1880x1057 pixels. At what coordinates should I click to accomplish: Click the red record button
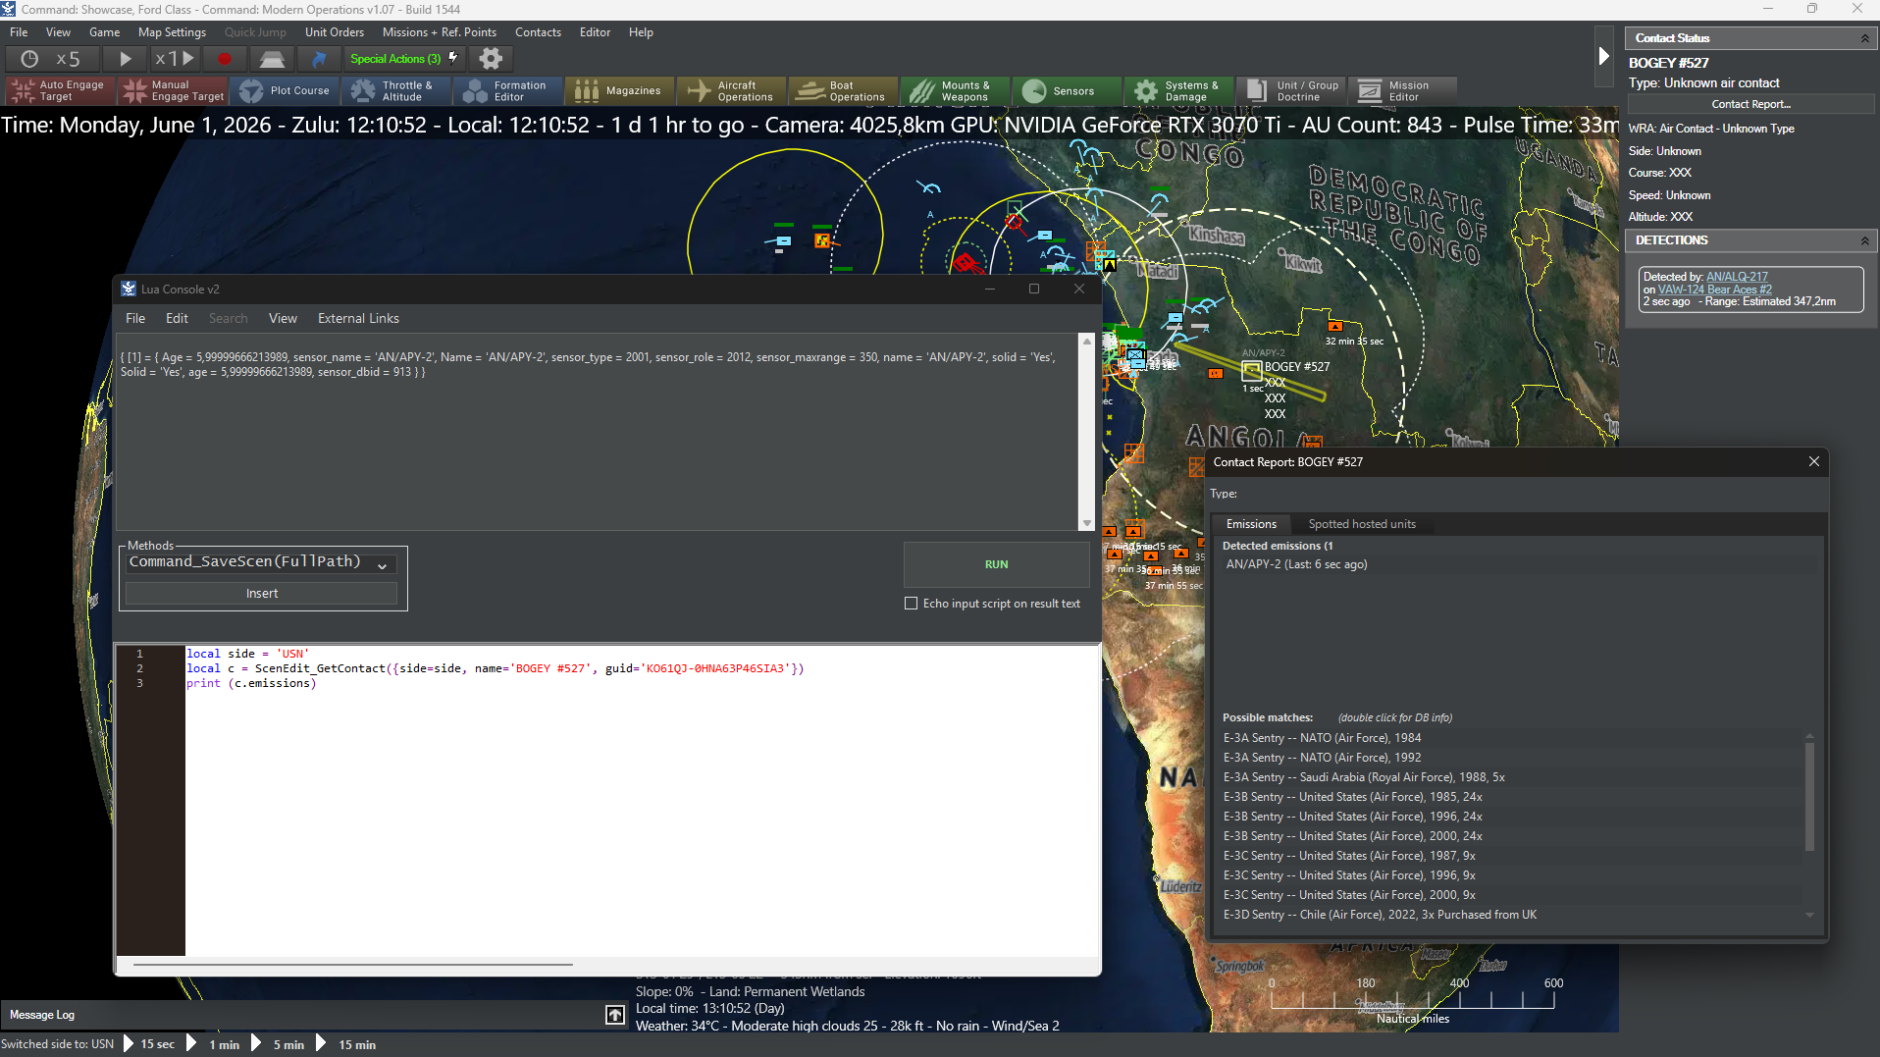[x=224, y=59]
